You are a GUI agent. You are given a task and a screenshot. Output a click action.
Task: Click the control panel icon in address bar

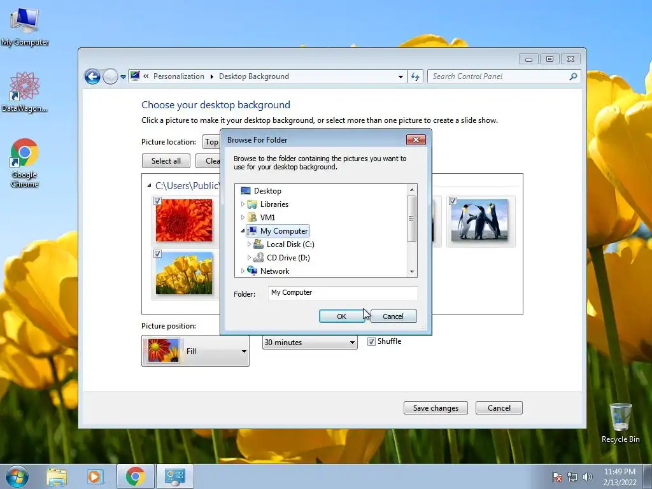tap(135, 76)
